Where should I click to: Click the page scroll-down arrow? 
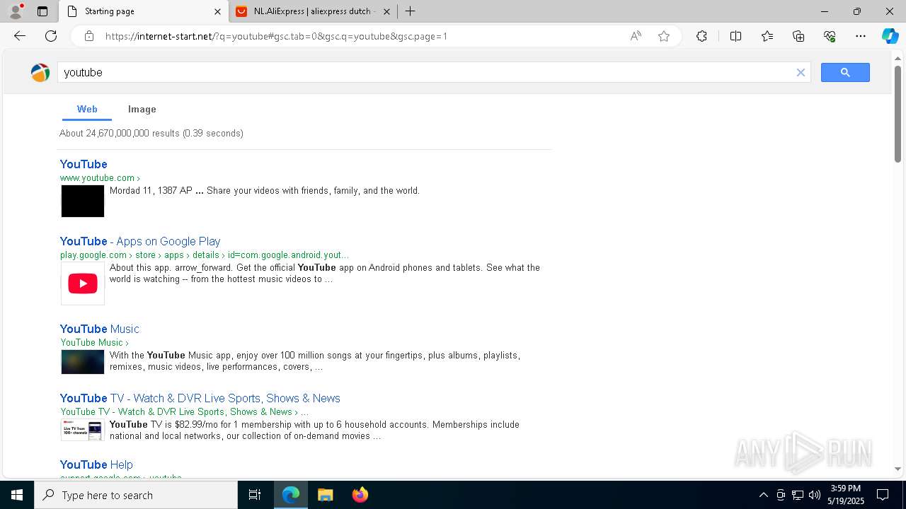pos(898,469)
